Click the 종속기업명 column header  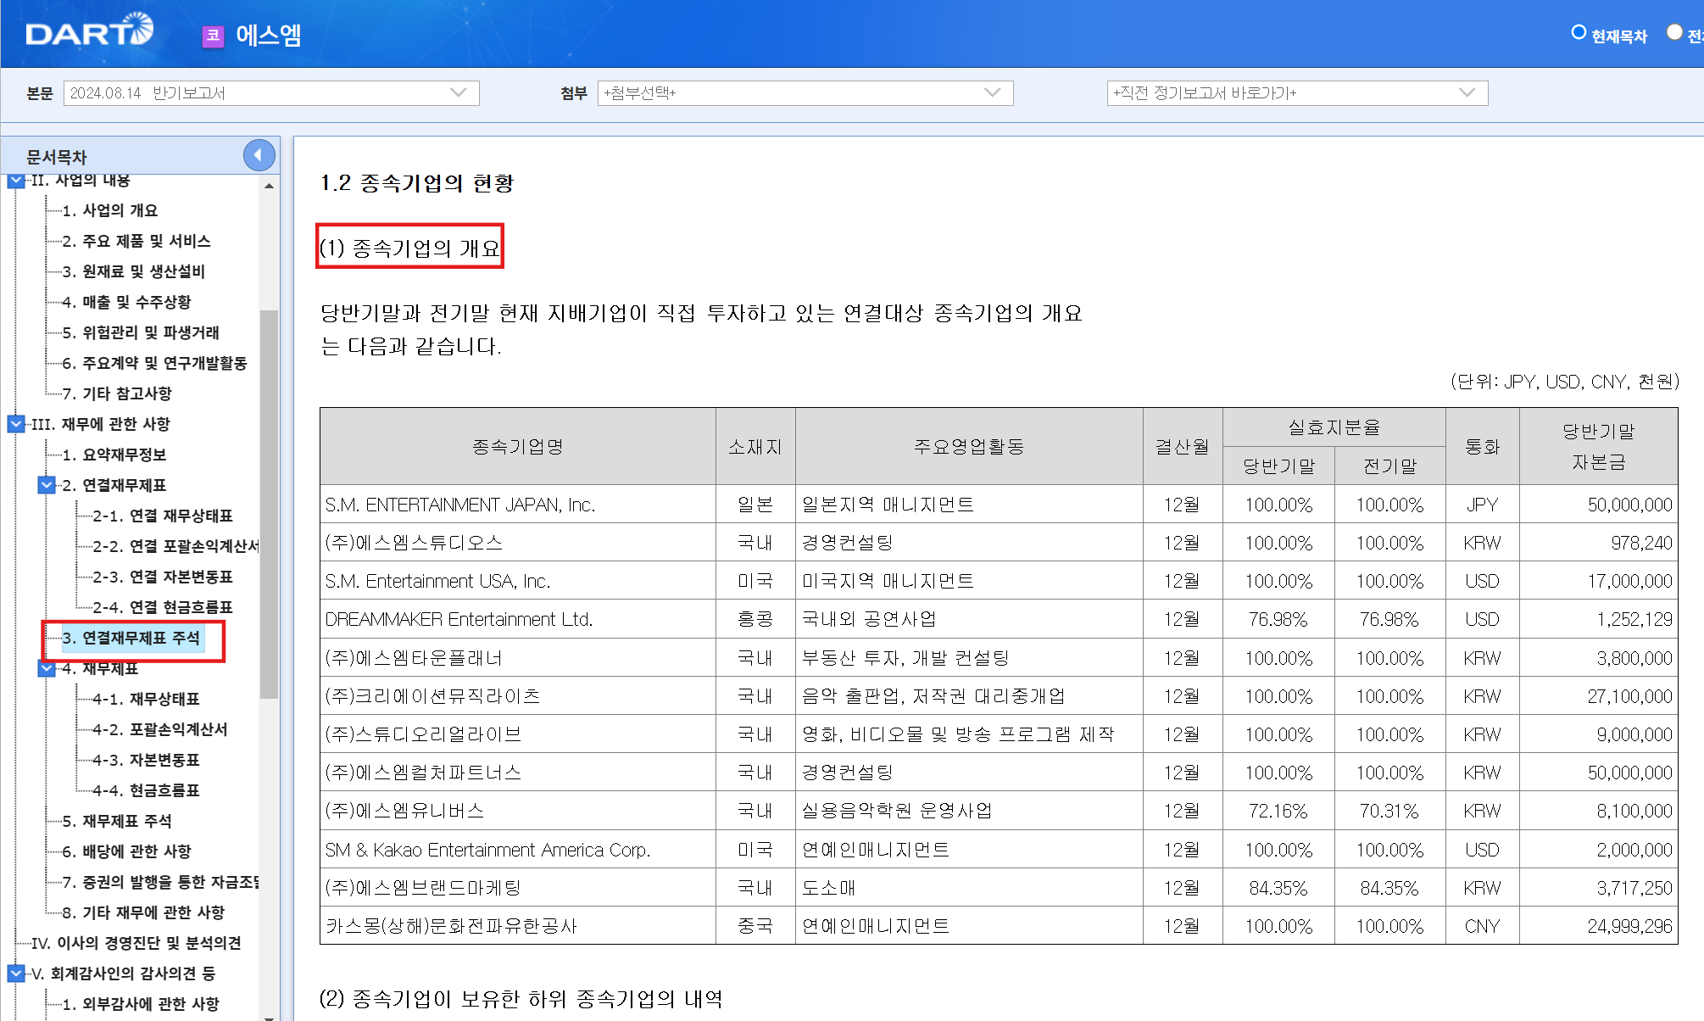[517, 447]
